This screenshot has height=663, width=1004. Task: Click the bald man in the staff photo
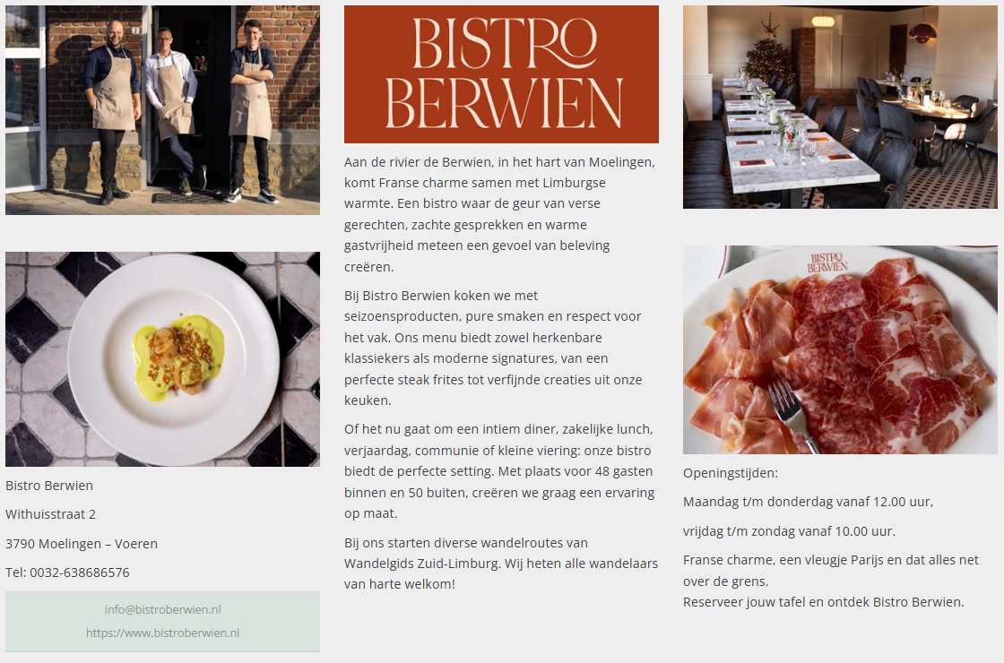coord(113,108)
